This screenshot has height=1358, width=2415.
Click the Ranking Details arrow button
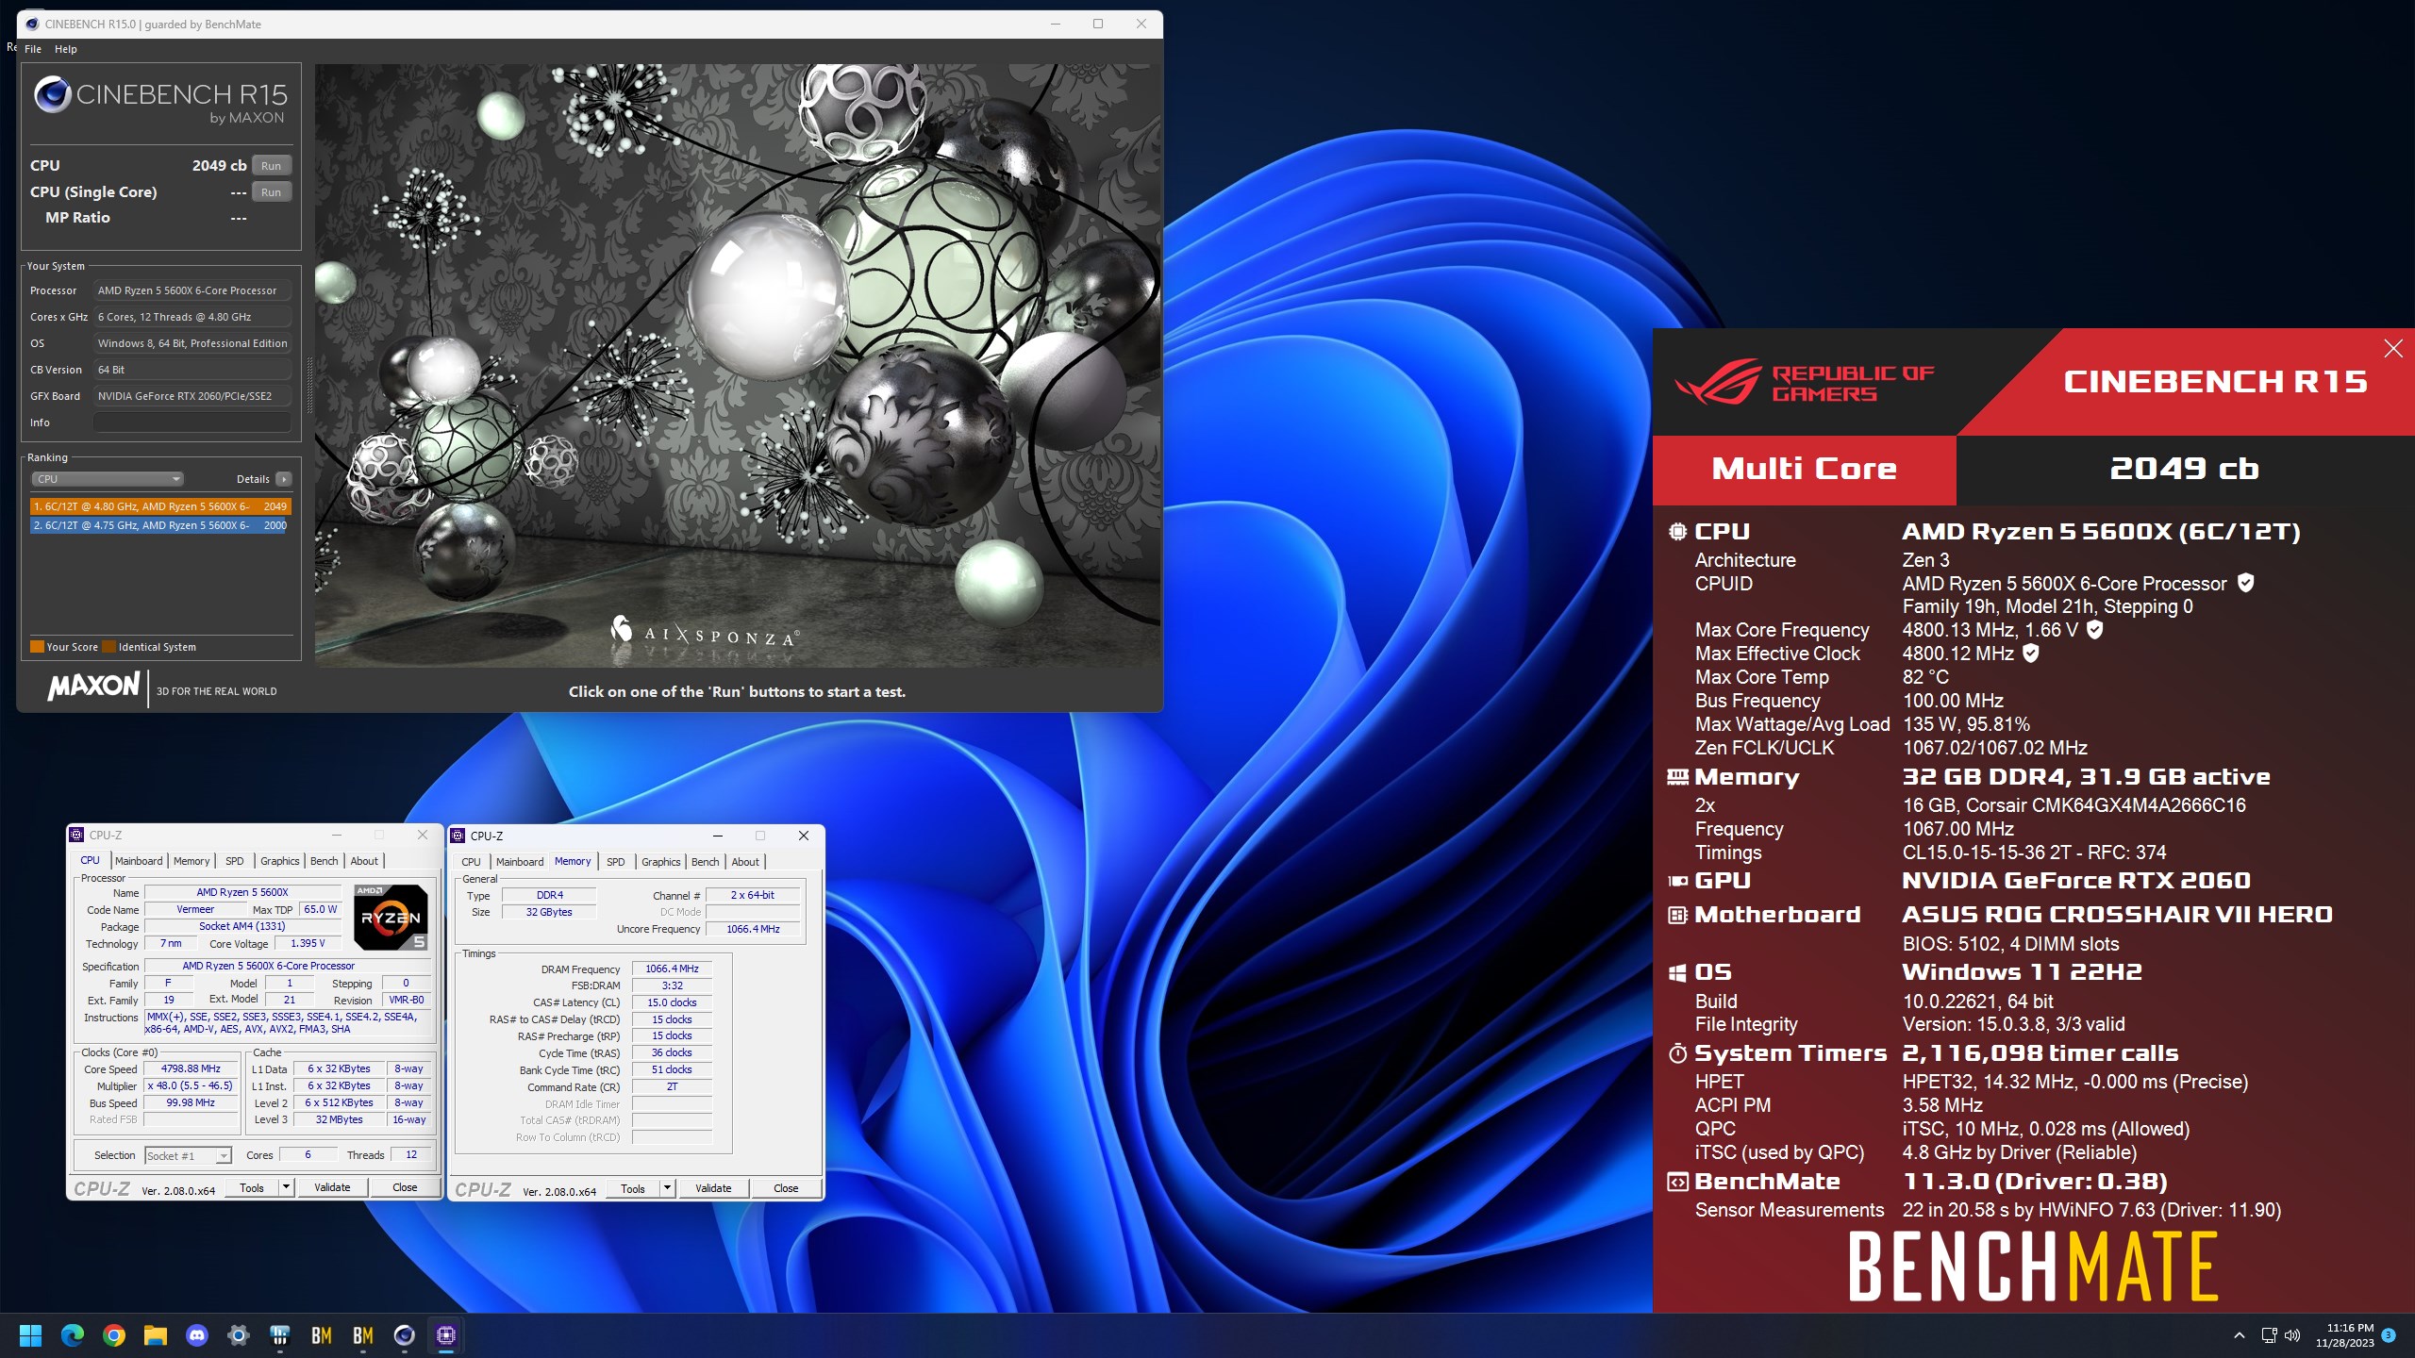[x=283, y=479]
